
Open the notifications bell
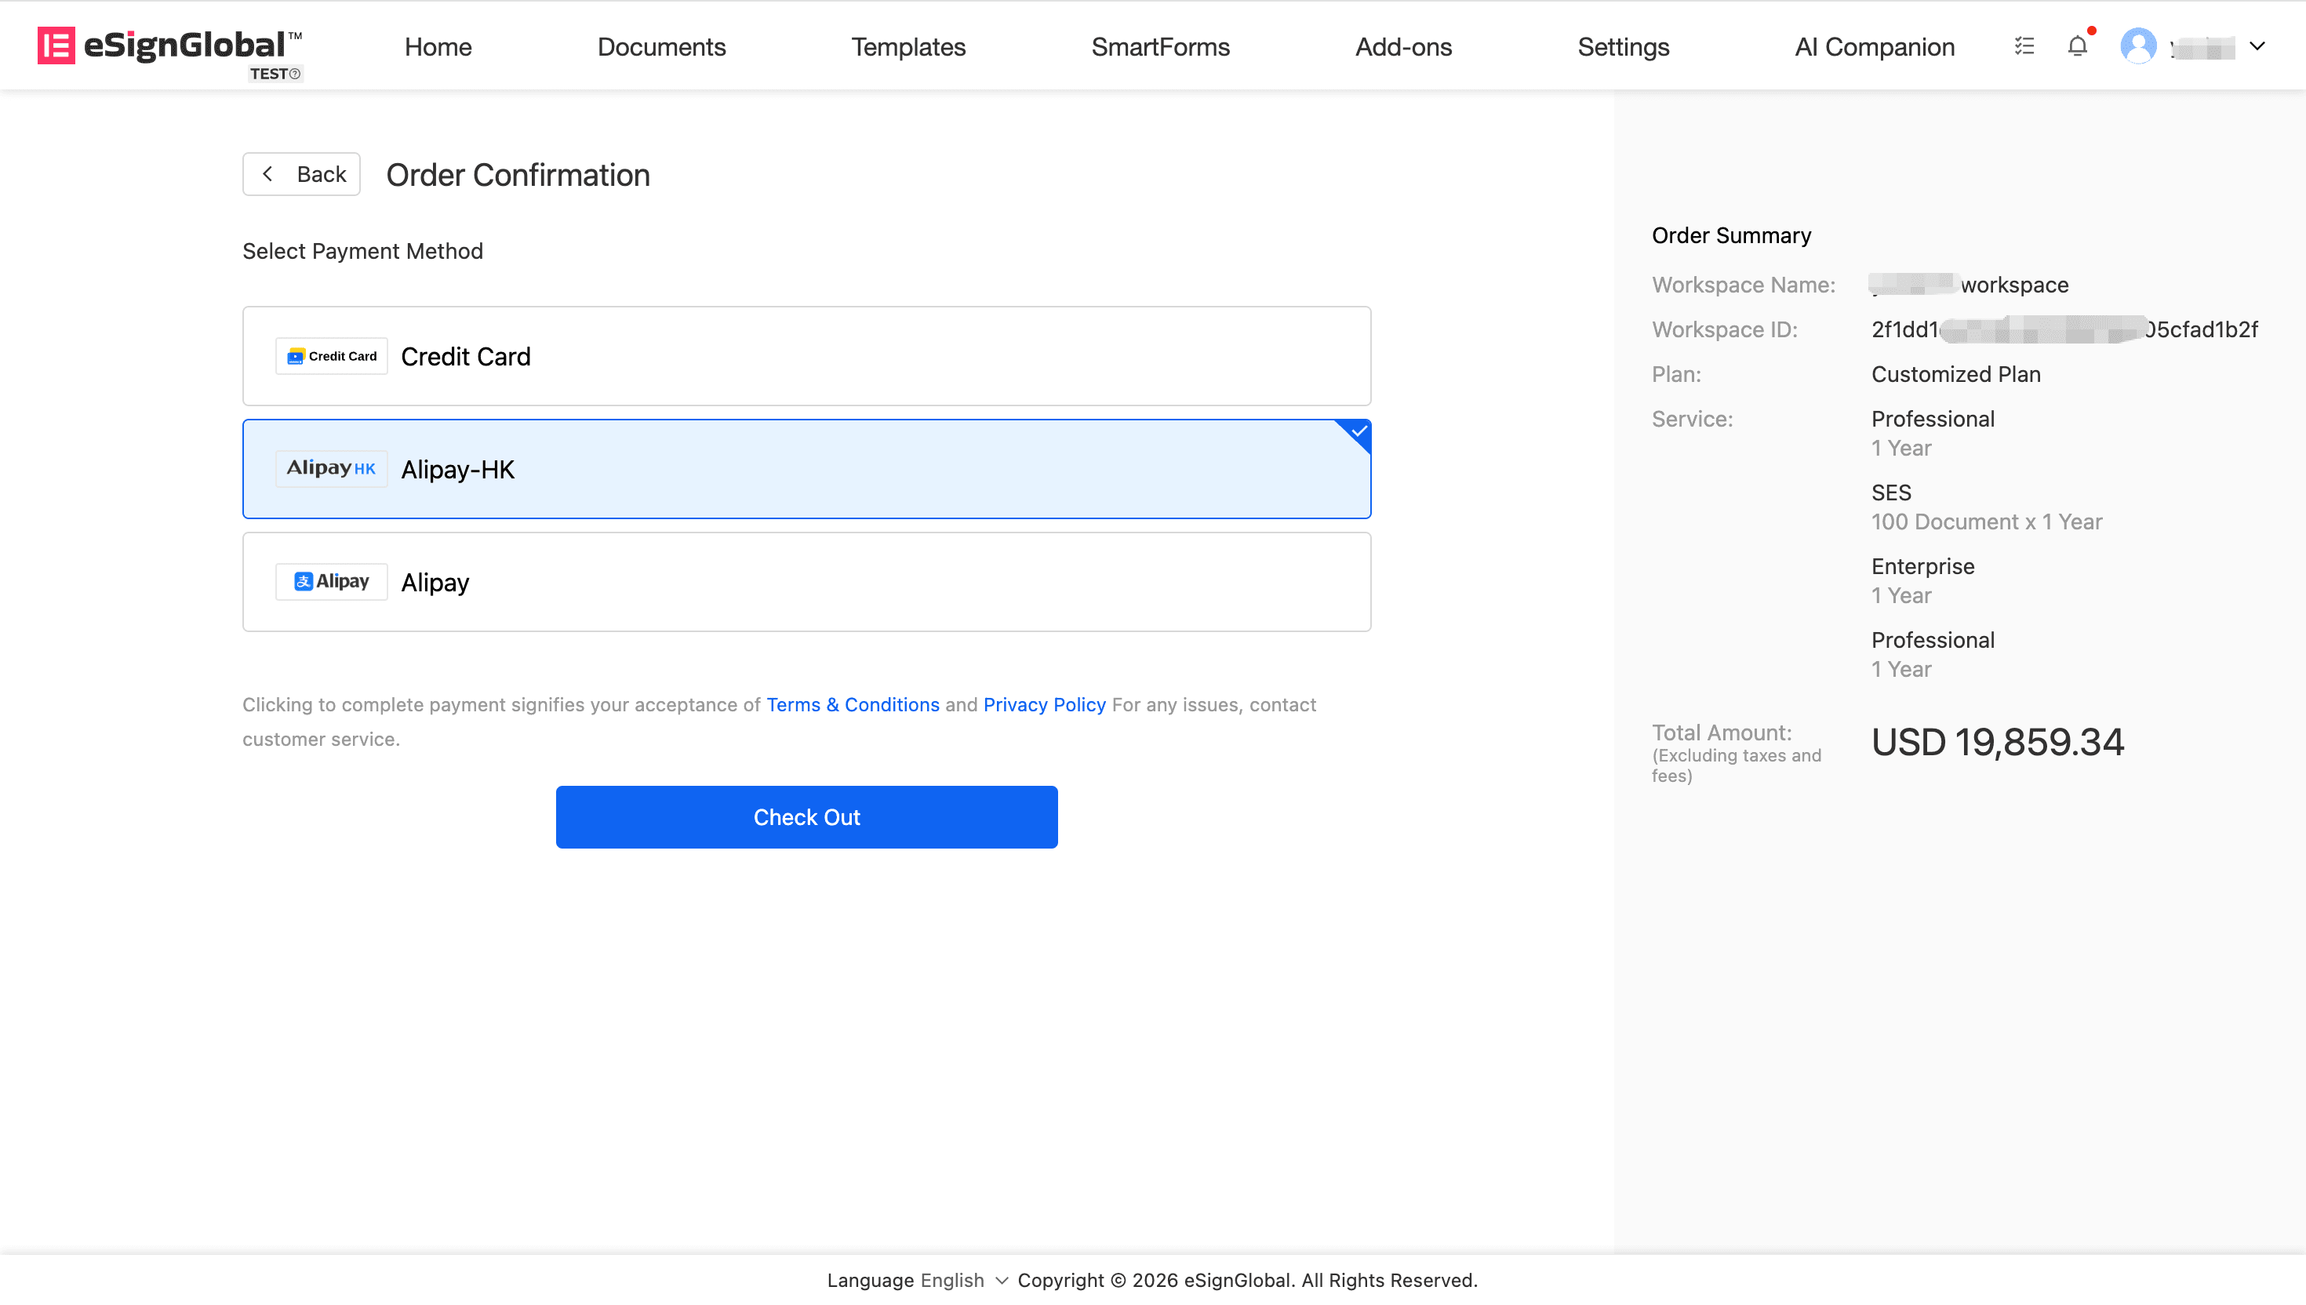point(2078,45)
